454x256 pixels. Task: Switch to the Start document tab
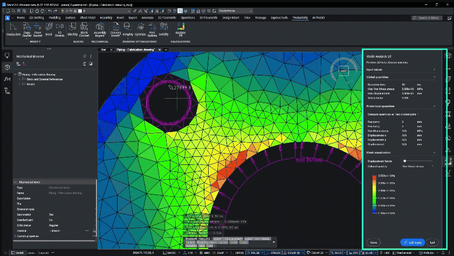(x=104, y=49)
